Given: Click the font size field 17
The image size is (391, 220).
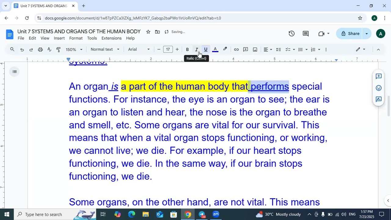Looking at the screenshot, I should tap(168, 50).
